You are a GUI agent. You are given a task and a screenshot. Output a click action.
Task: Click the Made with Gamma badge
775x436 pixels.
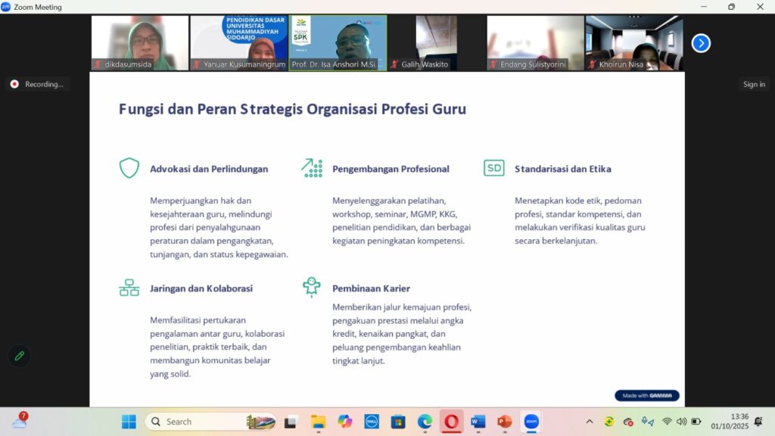647,395
